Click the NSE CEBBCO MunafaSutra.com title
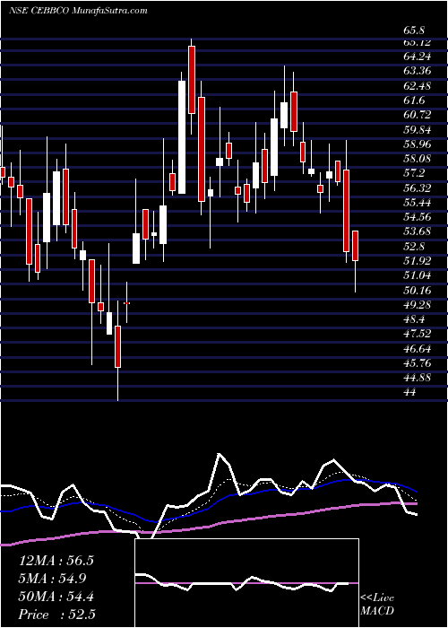The width and height of the screenshot is (448, 628). point(78,11)
